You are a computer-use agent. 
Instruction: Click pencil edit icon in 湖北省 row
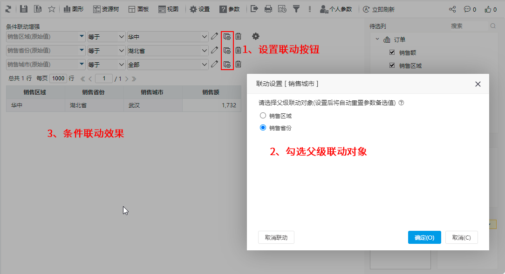point(214,50)
